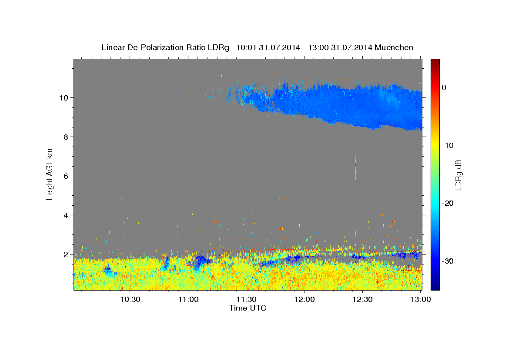The height and width of the screenshot is (348, 522).
Task: Click the 13:00 time tick label
Action: (x=421, y=299)
